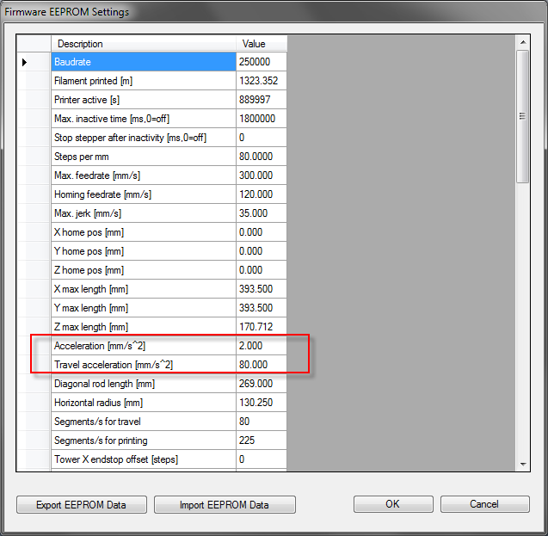This screenshot has width=548, height=536.
Task: Edit Z max length value 170.712
Action: point(261,327)
